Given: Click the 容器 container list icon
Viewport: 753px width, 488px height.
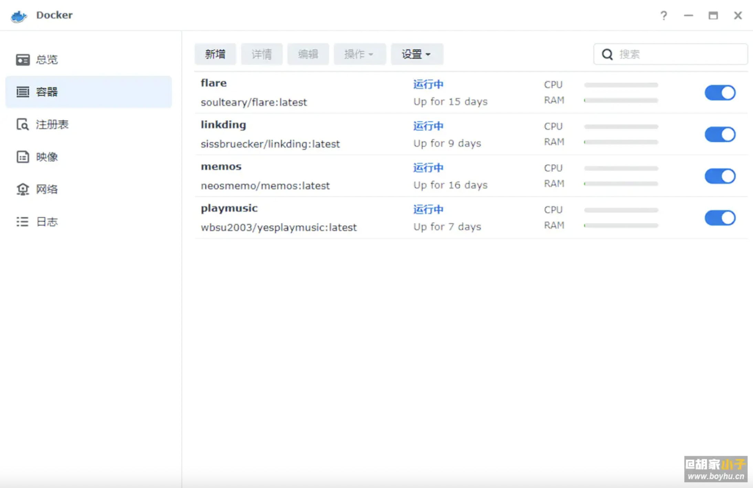Looking at the screenshot, I should click(x=23, y=92).
